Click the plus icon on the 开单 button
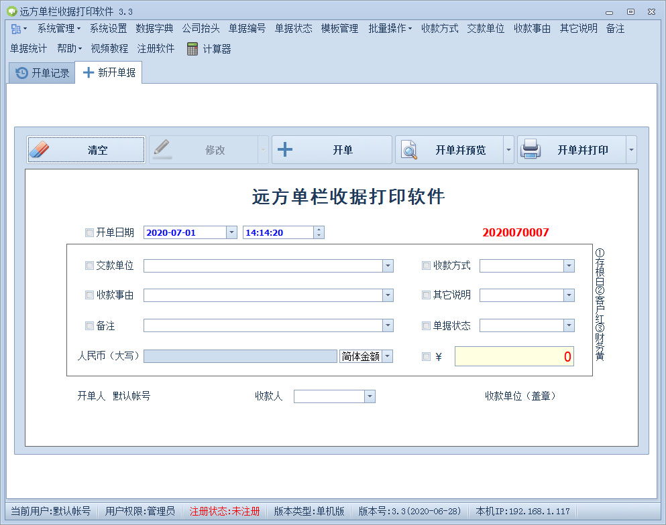The height and width of the screenshot is (525, 666). click(284, 149)
